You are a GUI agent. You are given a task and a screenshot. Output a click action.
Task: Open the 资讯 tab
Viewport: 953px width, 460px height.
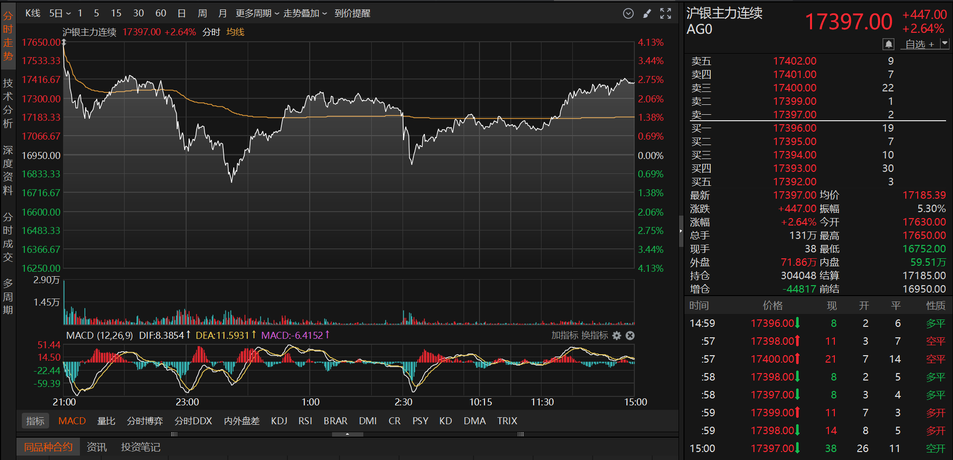tap(96, 447)
